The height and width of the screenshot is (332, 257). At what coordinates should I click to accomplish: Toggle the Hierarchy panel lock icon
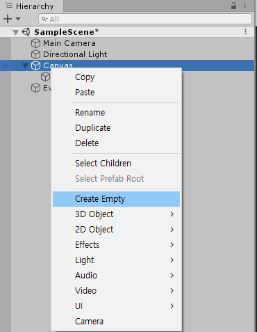[x=233, y=6]
